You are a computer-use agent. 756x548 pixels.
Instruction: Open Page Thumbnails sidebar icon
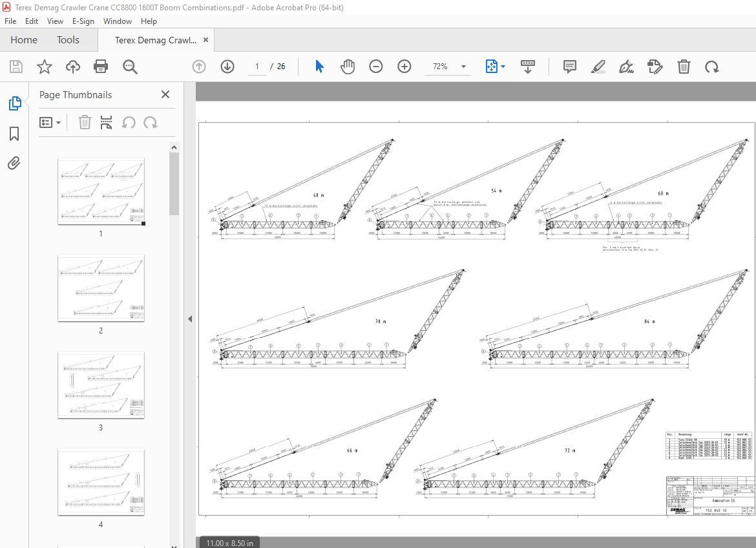click(15, 103)
